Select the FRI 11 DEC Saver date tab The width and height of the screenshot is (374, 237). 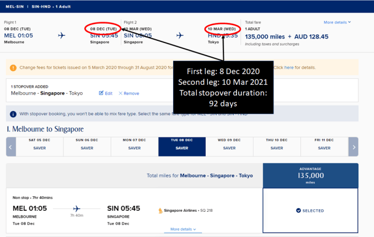click(x=324, y=146)
